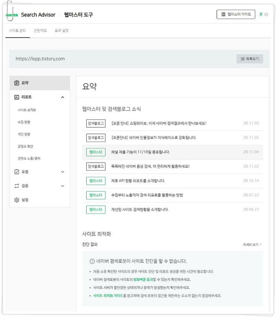This screenshot has height=318, width=276.
Task: Switch to the 도구 설정 tab
Action: pos(62,31)
